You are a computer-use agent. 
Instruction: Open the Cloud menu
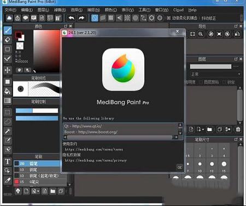178,10
